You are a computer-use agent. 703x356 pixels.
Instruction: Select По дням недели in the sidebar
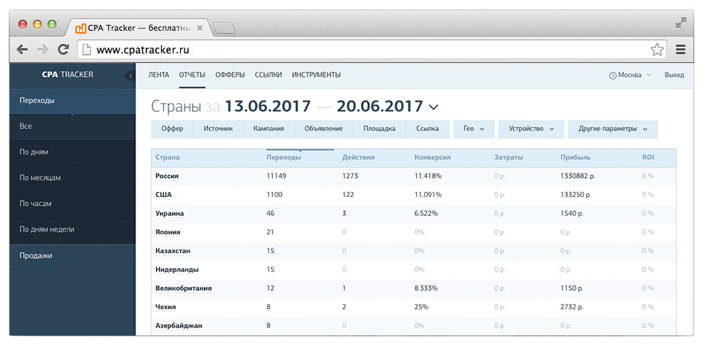[72, 230]
